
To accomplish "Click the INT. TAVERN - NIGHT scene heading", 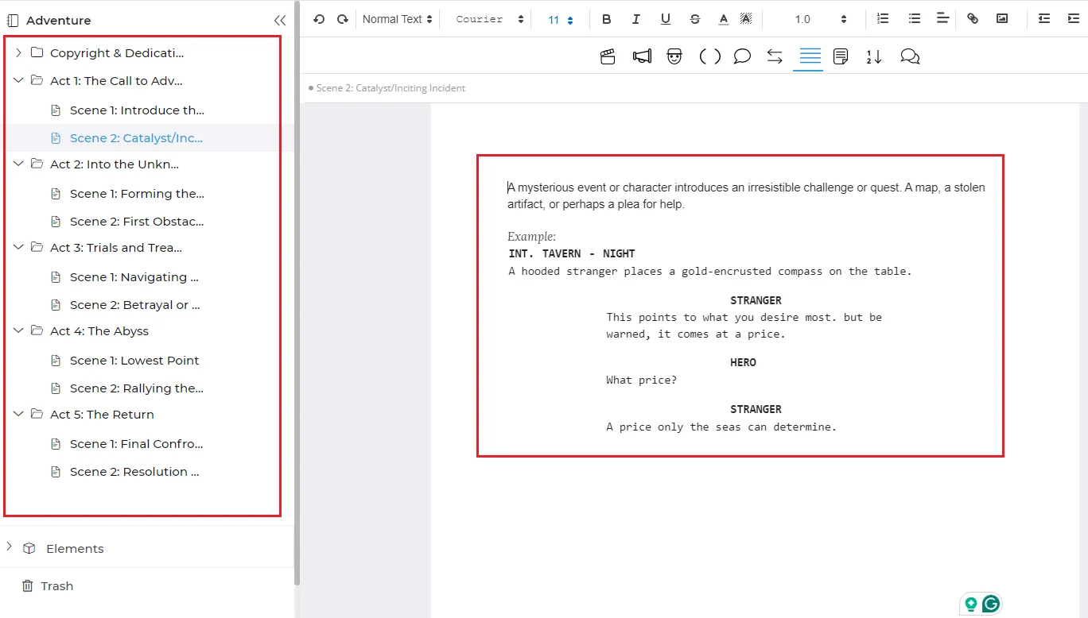I will pyautogui.click(x=572, y=254).
